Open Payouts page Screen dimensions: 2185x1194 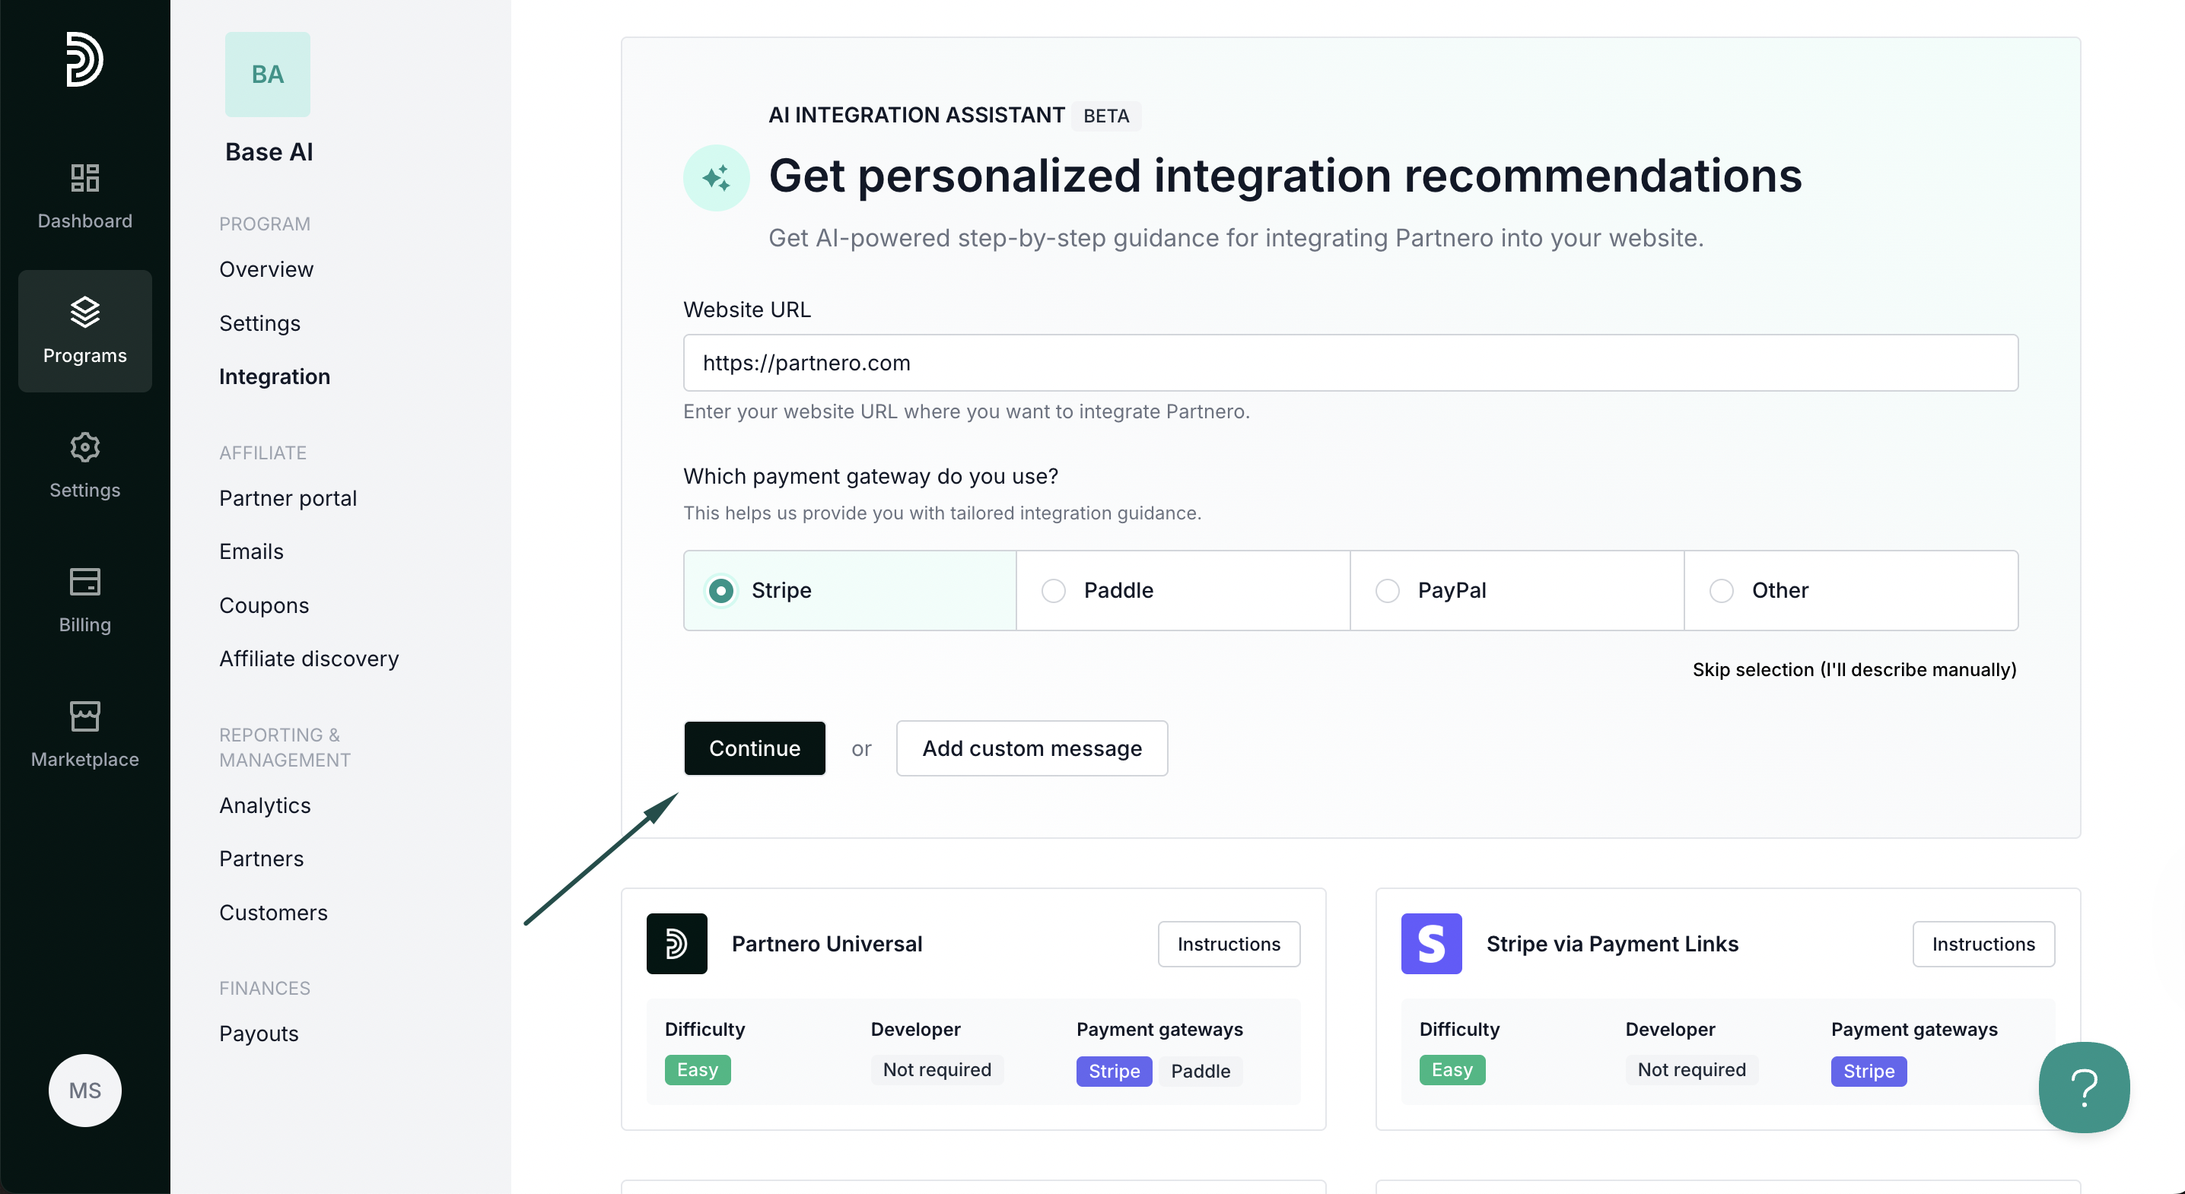259,1034
